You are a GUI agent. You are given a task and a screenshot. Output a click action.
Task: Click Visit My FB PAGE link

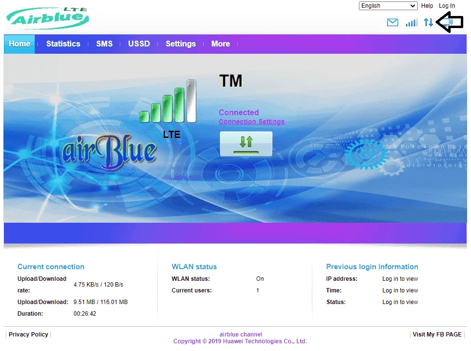(437, 334)
